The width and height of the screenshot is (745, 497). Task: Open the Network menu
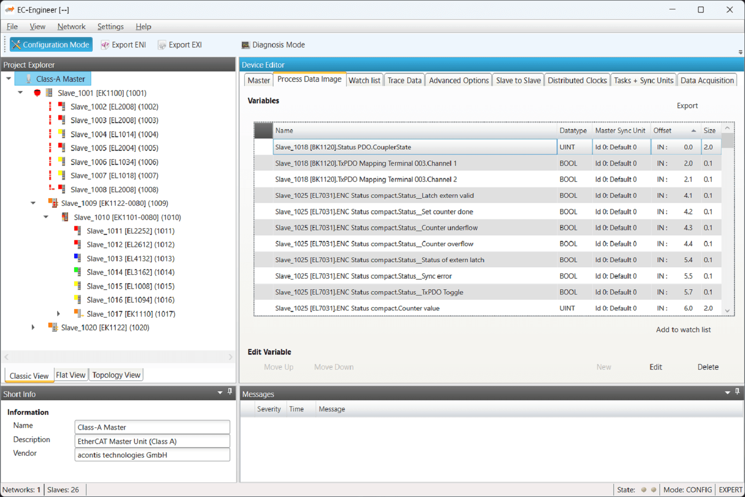(x=71, y=26)
